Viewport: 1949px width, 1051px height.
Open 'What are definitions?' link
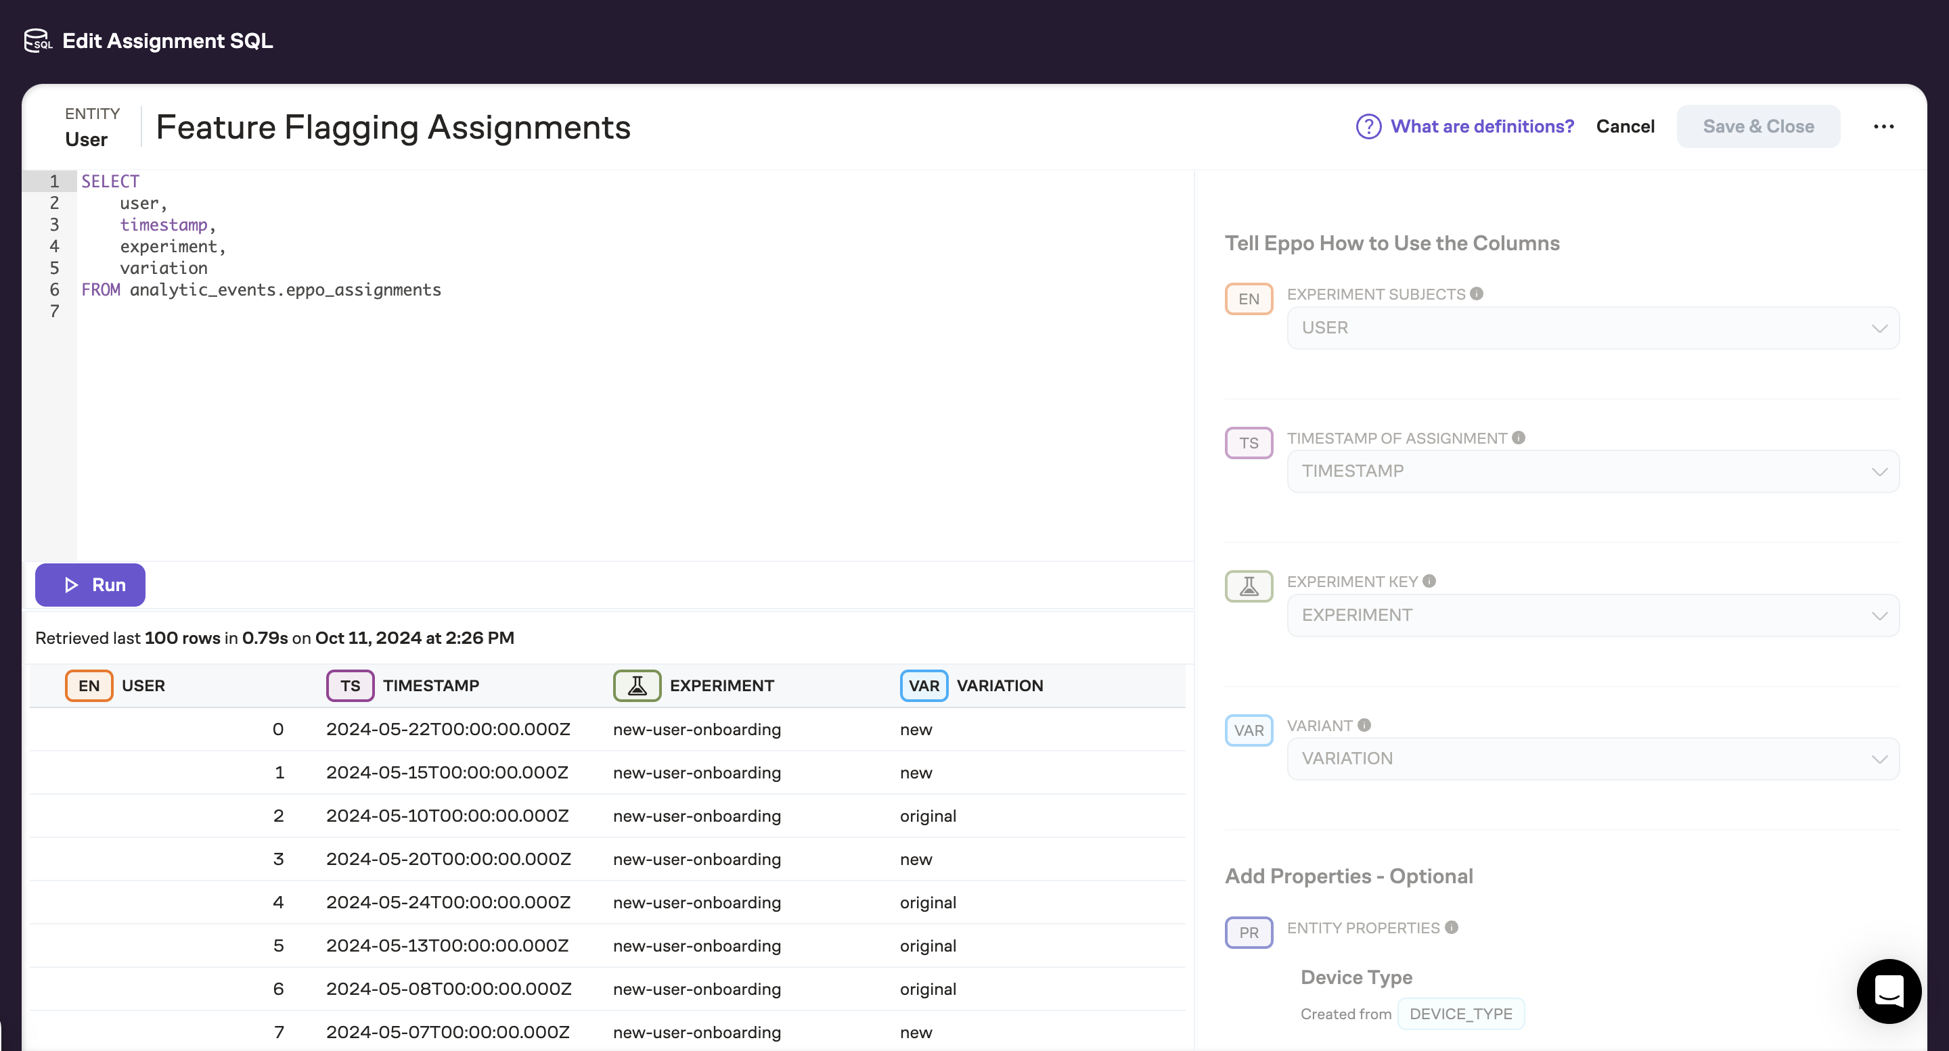(1481, 126)
